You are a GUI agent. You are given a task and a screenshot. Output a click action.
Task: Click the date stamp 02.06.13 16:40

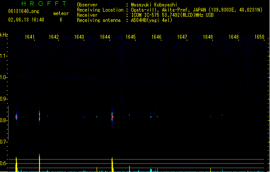click(x=26, y=20)
